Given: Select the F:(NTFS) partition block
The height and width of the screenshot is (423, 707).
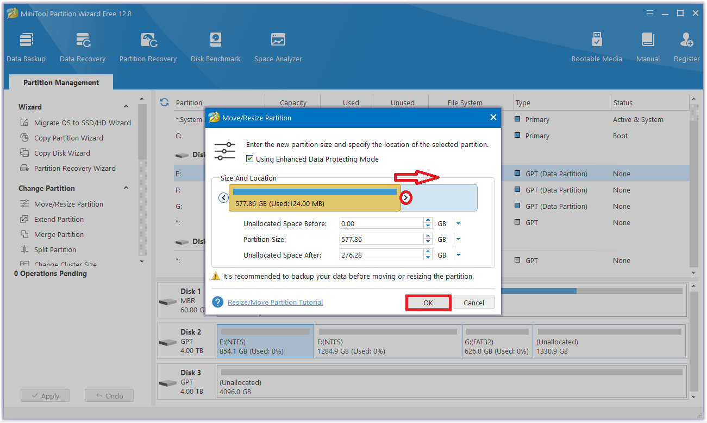Looking at the screenshot, I should pos(387,341).
